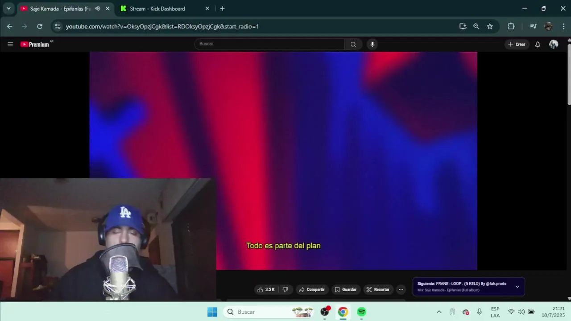
Task: Open Chrome three-dot menu
Action: [564, 26]
